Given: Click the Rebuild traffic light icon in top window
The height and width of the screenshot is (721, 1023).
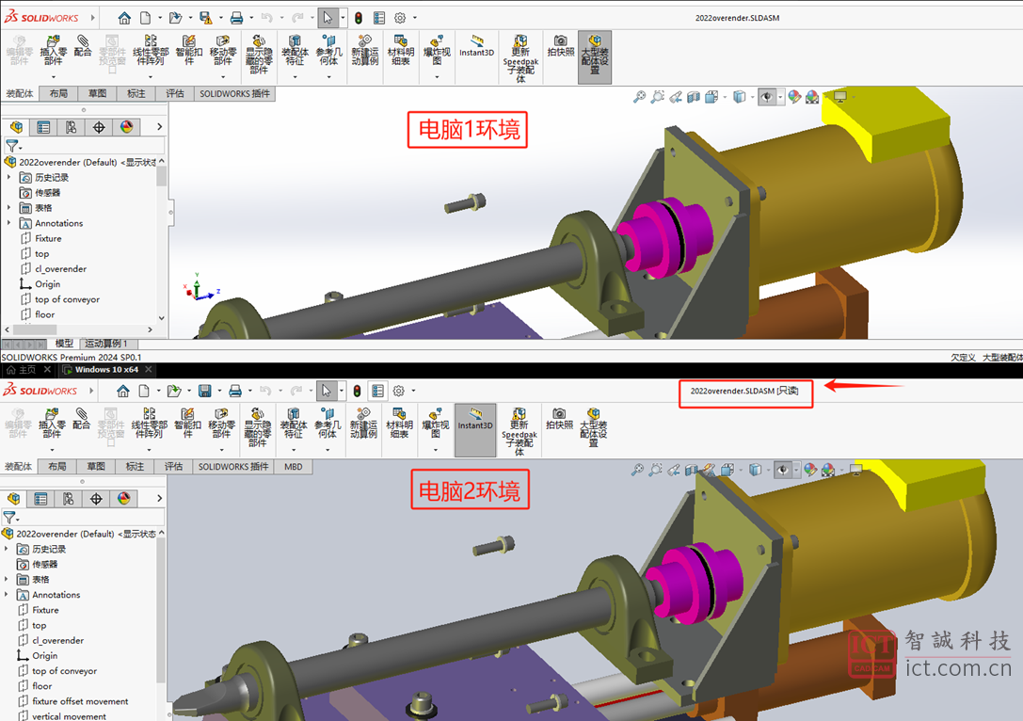Looking at the screenshot, I should pyautogui.click(x=359, y=18).
